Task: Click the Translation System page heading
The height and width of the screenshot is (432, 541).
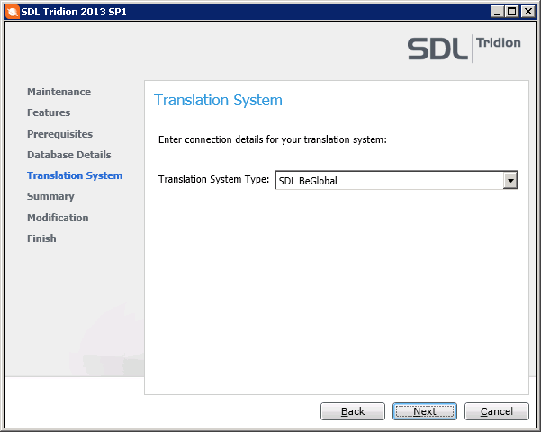Action: [x=218, y=100]
